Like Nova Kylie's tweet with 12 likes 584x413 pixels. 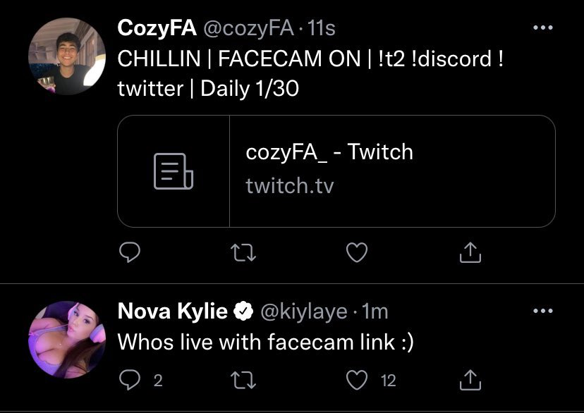358,381
